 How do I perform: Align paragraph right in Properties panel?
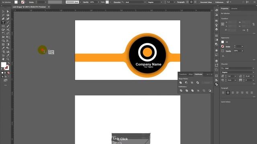click(233, 93)
